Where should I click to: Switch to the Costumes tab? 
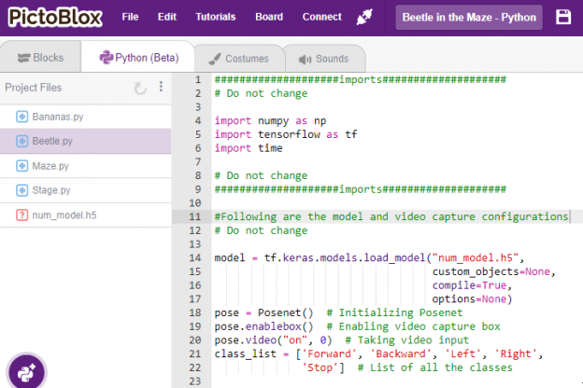tap(239, 59)
